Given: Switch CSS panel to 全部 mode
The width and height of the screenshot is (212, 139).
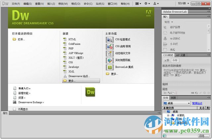Looking at the screenshot, I should (167, 60).
